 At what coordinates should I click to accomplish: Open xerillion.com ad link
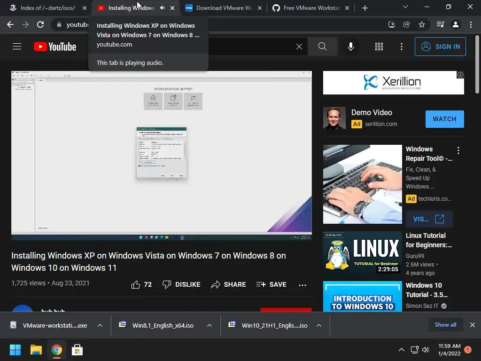(381, 124)
